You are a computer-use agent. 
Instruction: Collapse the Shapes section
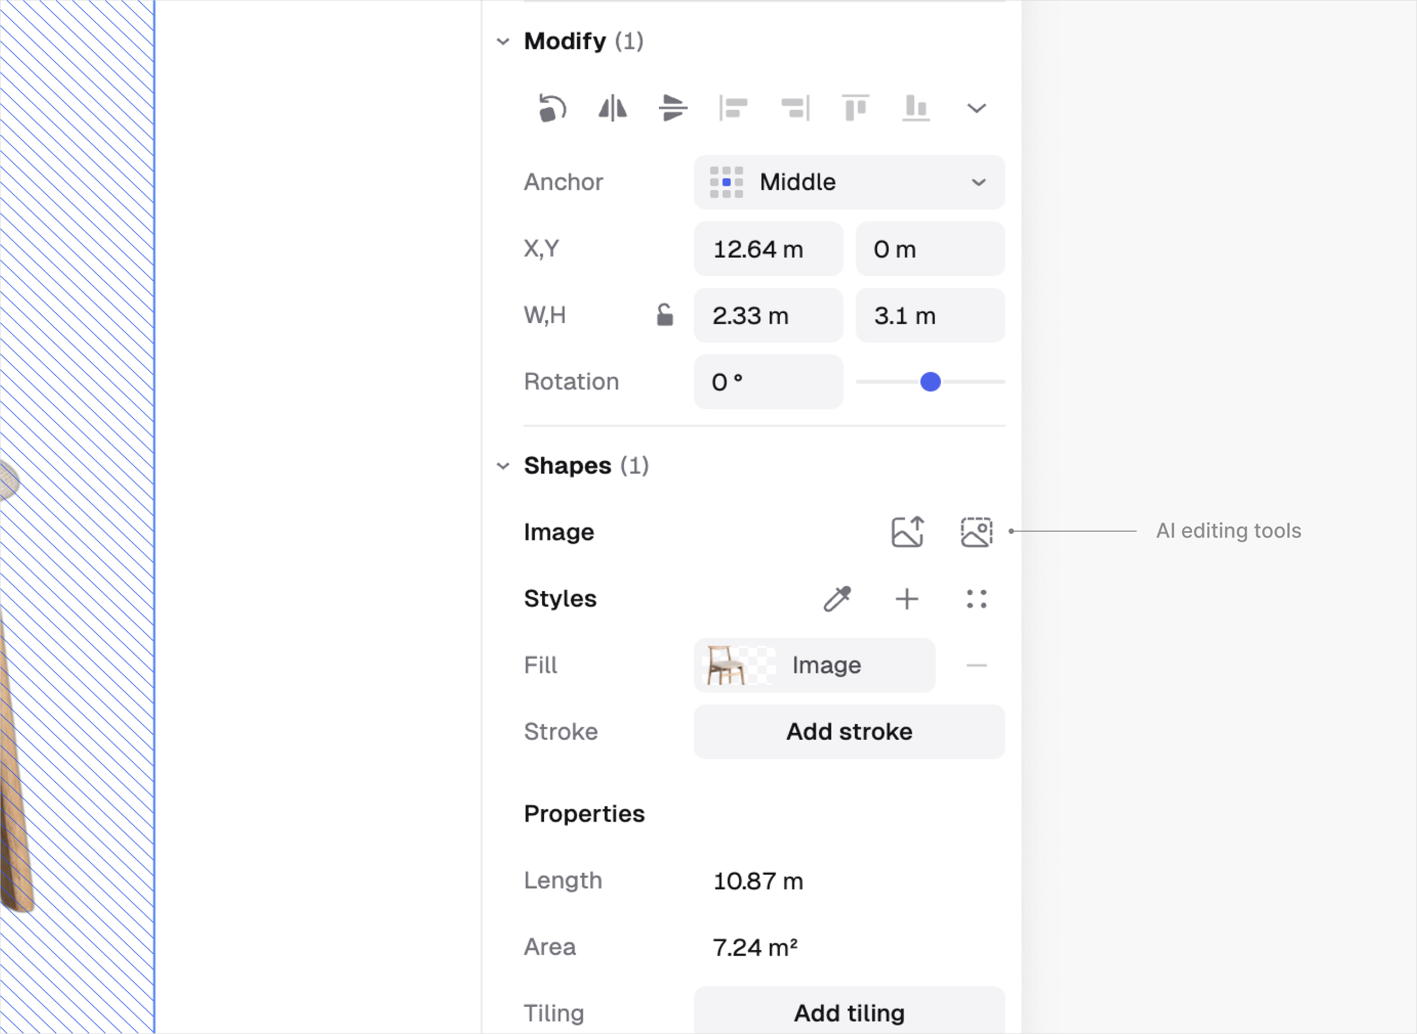point(503,466)
